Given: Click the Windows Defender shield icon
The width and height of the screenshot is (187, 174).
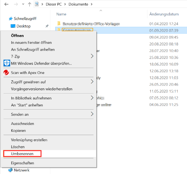Looking at the screenshot, I should [x=7, y=63].
